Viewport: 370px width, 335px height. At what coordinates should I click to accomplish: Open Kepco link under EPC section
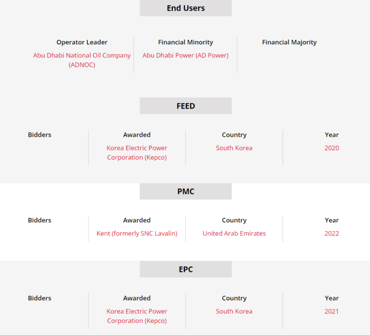(137, 316)
